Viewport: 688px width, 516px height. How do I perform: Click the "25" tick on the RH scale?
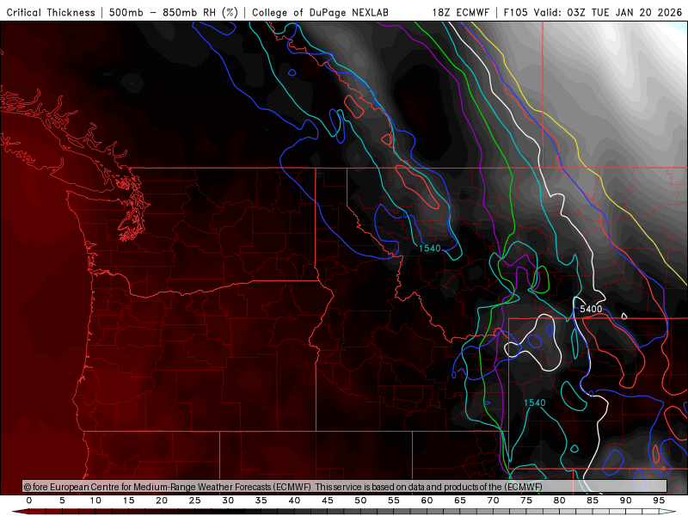point(195,501)
